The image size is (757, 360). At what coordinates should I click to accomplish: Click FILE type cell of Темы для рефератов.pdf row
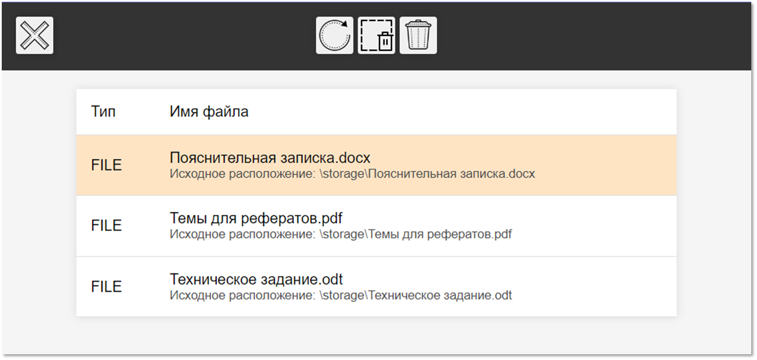click(106, 226)
